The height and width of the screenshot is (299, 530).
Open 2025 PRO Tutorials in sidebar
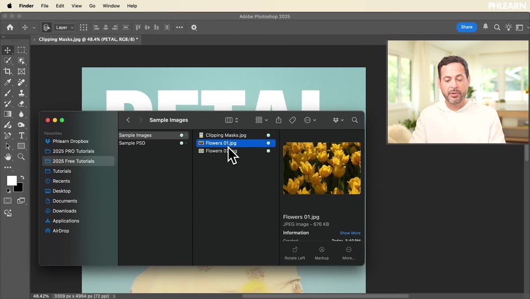pyautogui.click(x=73, y=151)
